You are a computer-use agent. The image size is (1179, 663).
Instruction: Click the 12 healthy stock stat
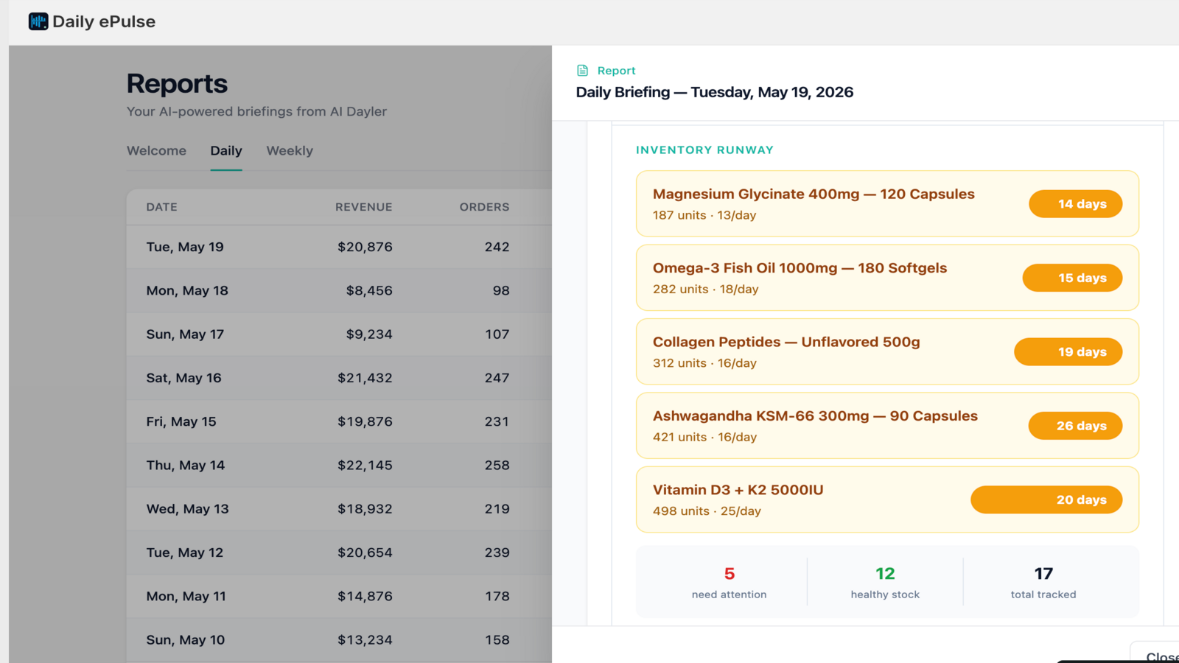coord(885,582)
